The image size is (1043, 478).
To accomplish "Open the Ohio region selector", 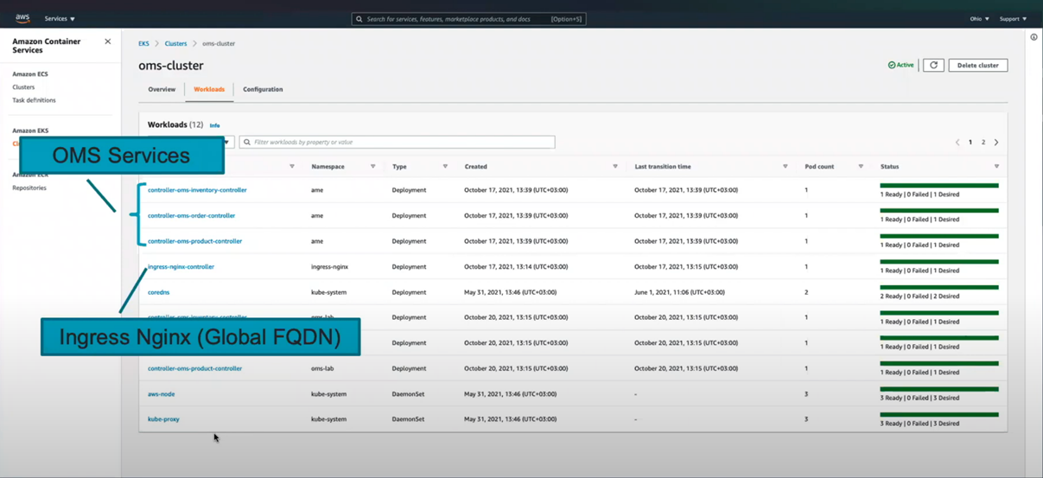I will [x=979, y=18].
